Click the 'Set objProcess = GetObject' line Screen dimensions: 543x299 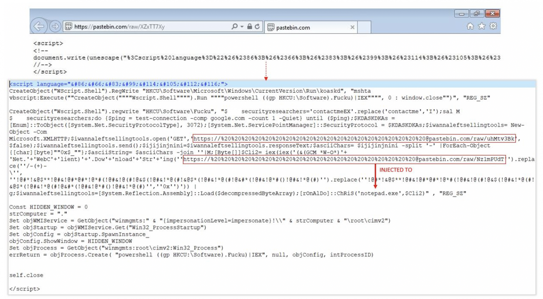(116, 248)
